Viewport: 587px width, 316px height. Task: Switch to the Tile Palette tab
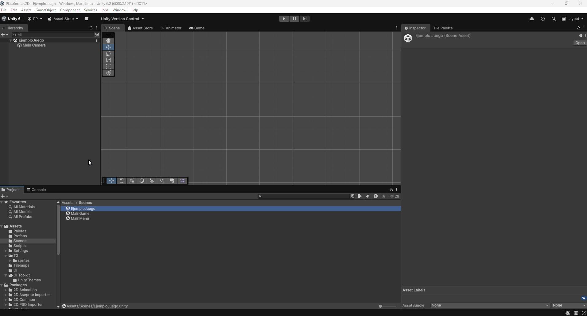pos(443,28)
